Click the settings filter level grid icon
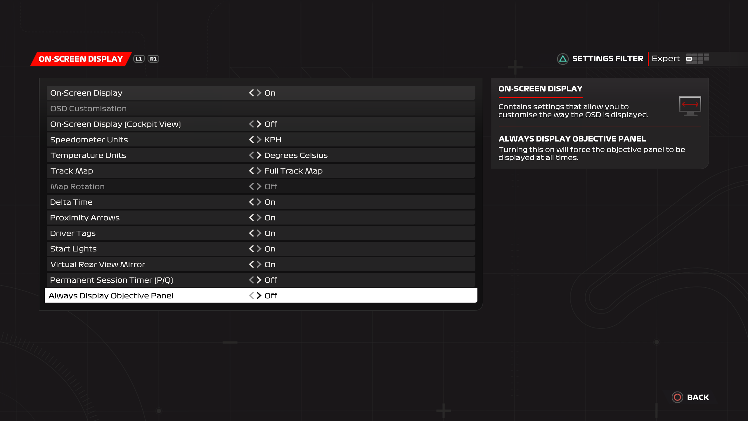This screenshot has height=421, width=748. (697, 59)
